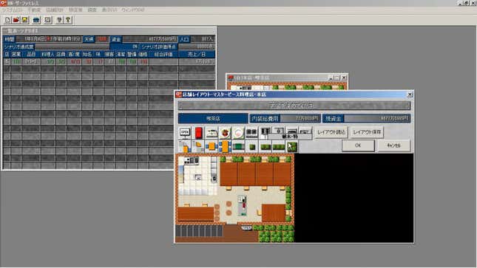The image size is (477, 268).
Task: Confirm the layout with the OK button
Action: (358, 145)
